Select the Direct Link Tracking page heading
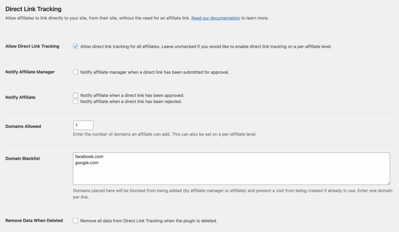This screenshot has width=399, height=232. tap(33, 9)
